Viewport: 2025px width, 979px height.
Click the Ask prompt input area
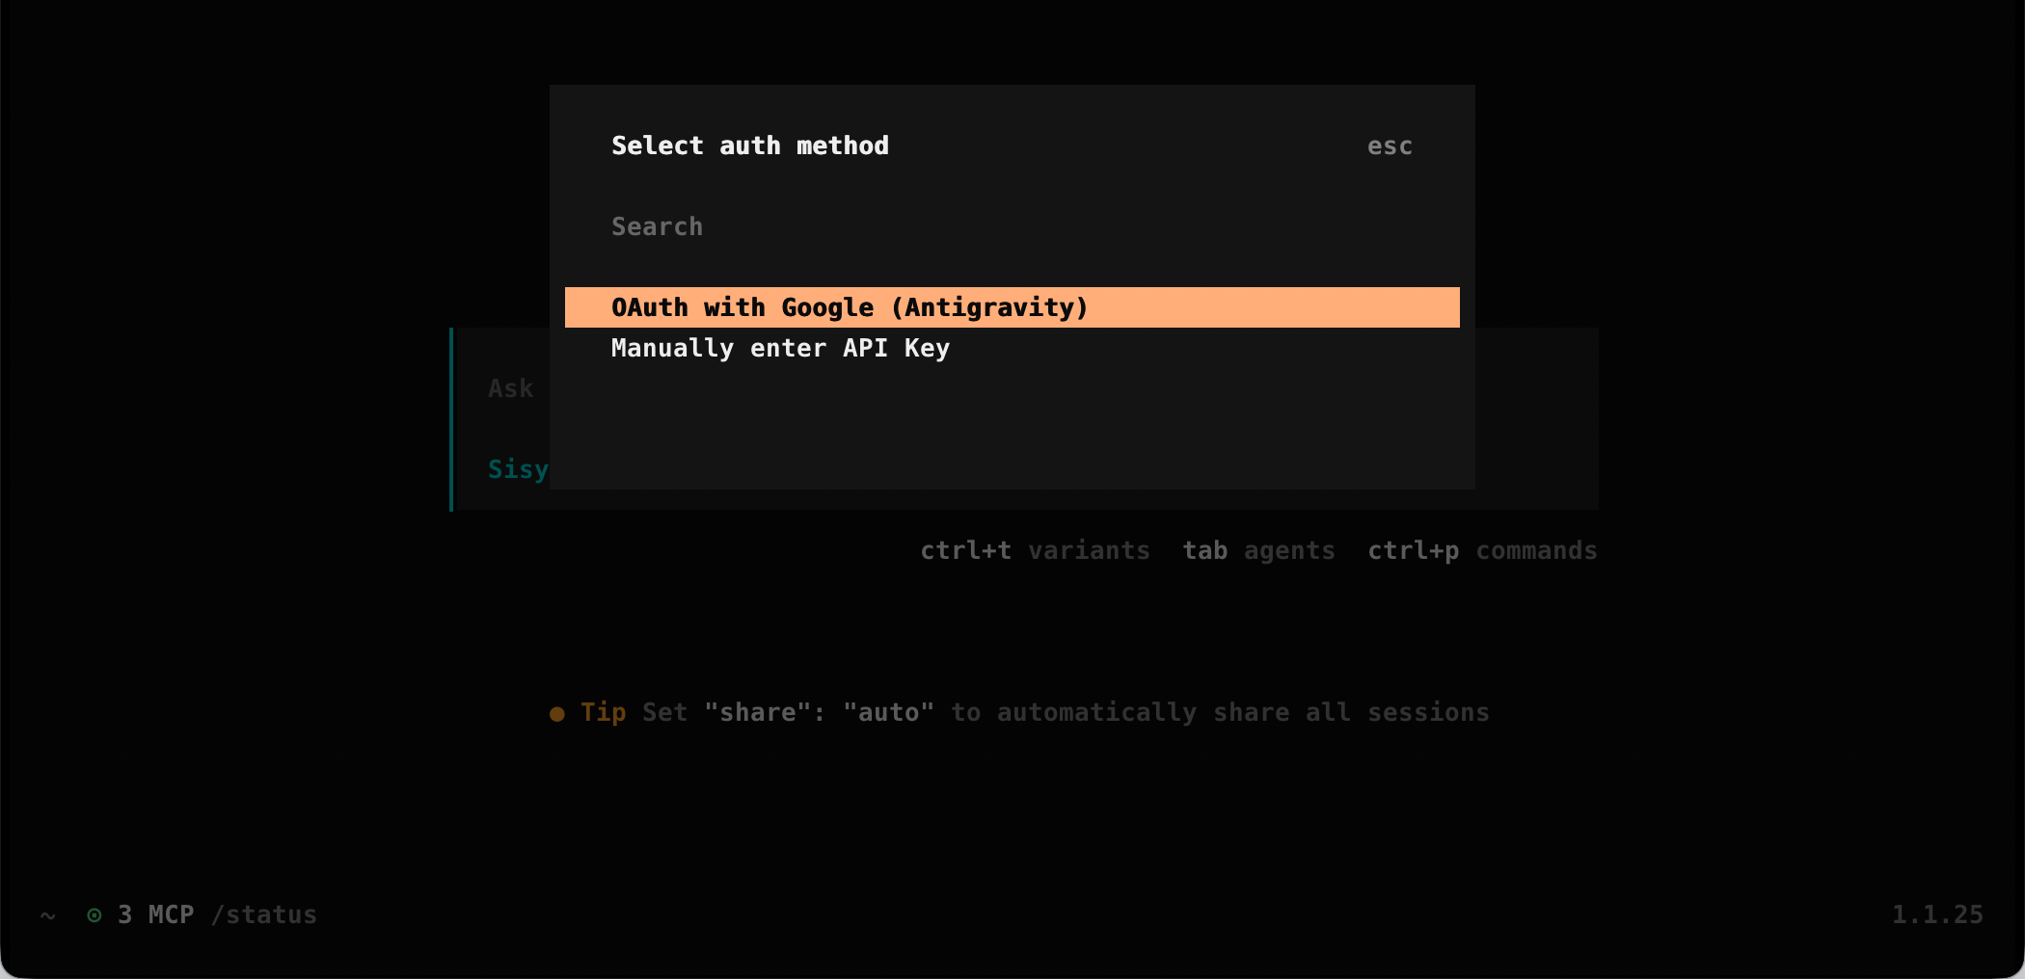tap(510, 388)
